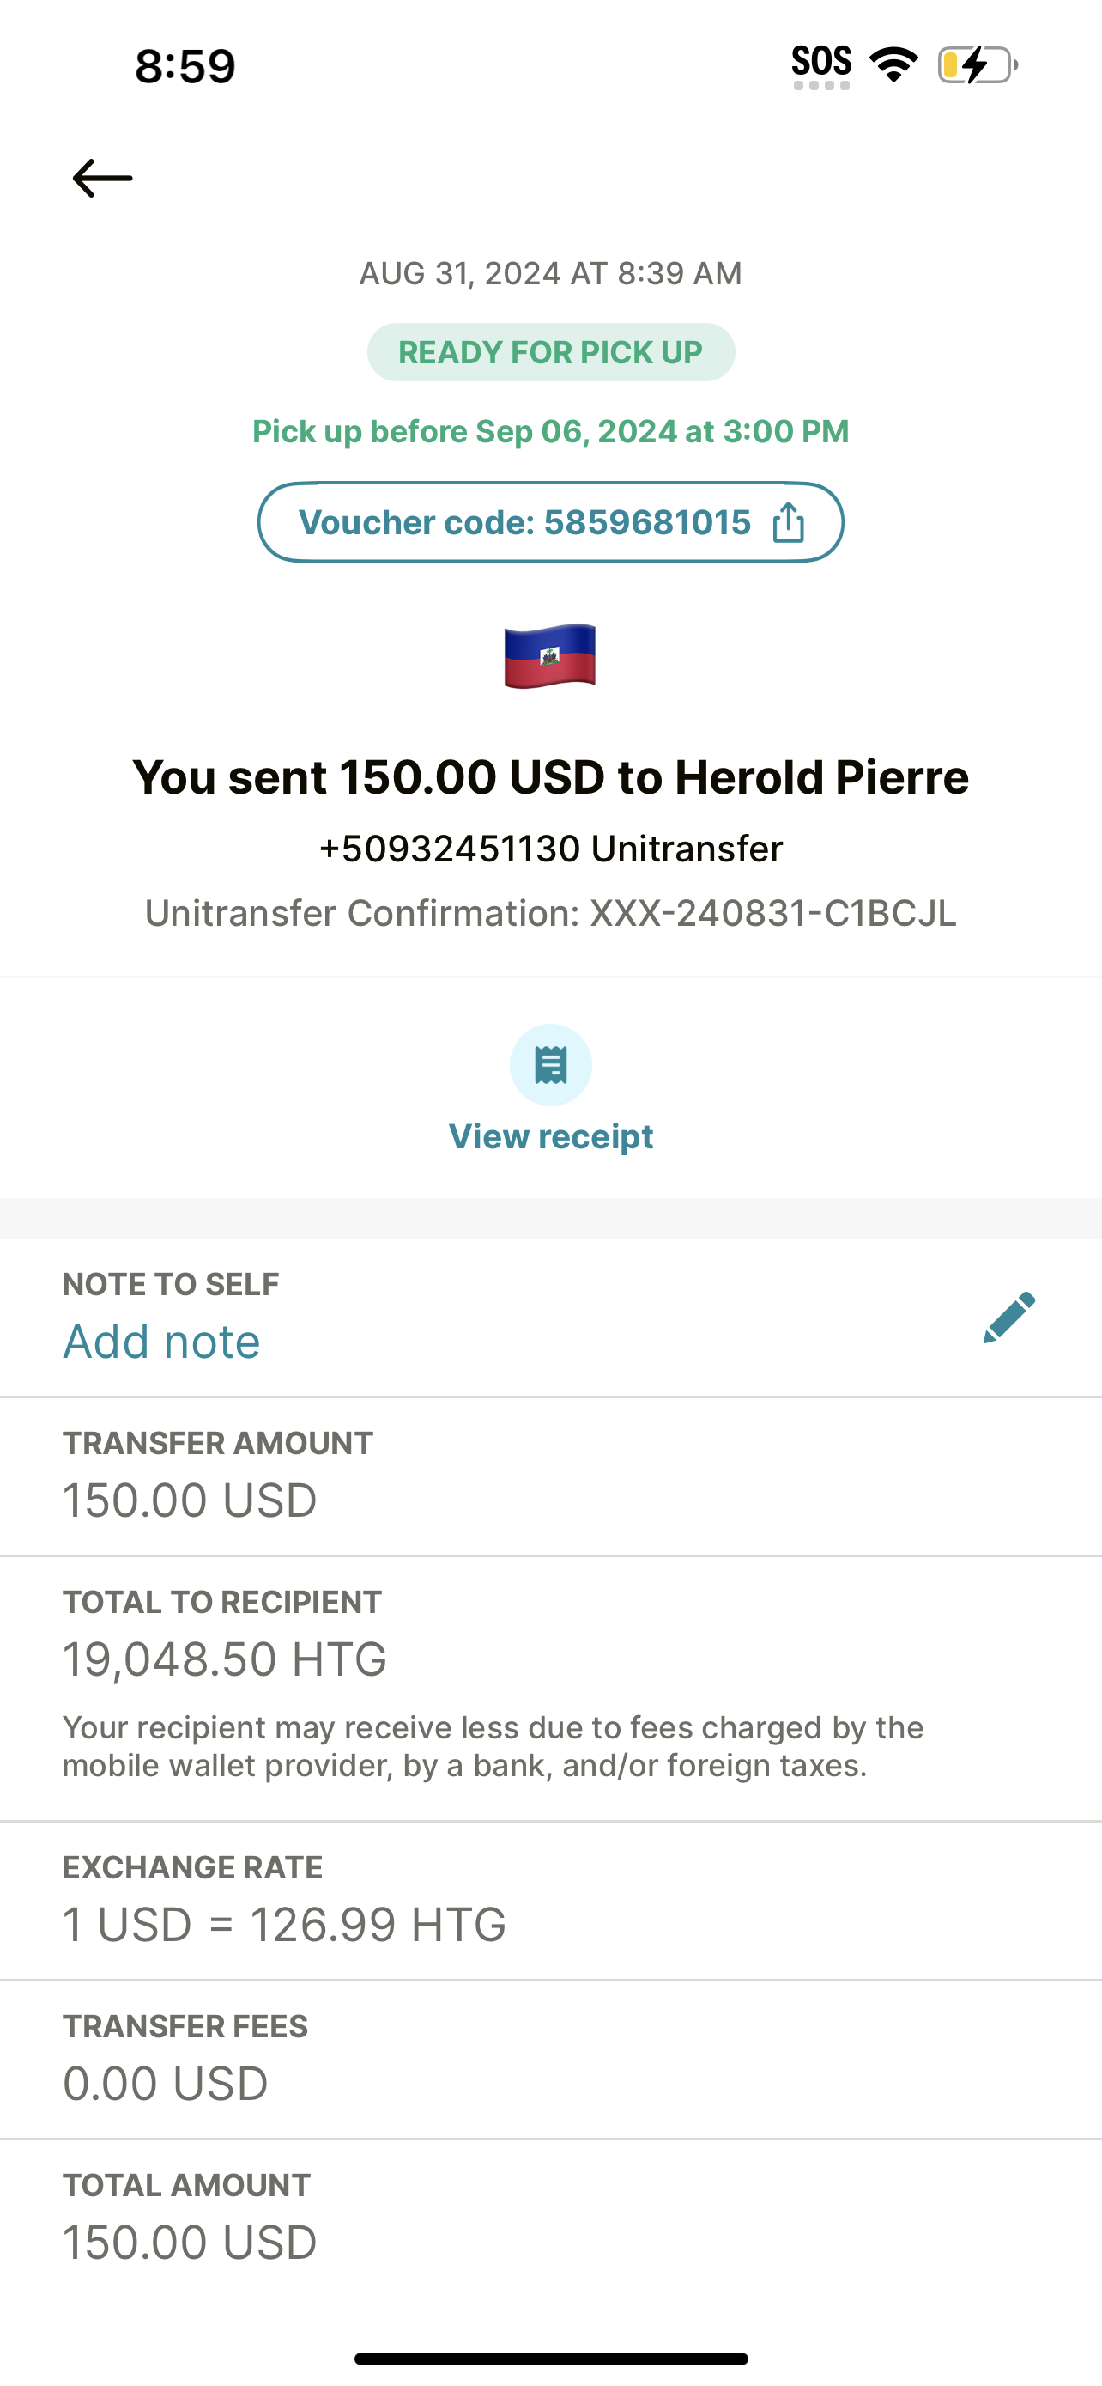Viewport: 1102px width, 2386px height.
Task: Tap the share icon beside voucher code
Action: 789,522
